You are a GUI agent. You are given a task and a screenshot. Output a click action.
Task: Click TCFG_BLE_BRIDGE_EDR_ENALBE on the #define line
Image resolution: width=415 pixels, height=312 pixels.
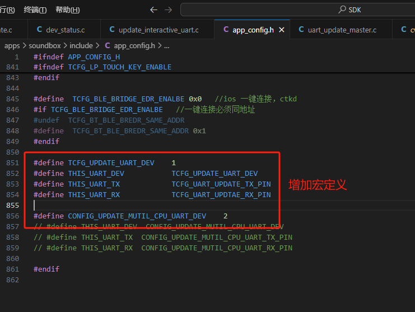click(128, 99)
